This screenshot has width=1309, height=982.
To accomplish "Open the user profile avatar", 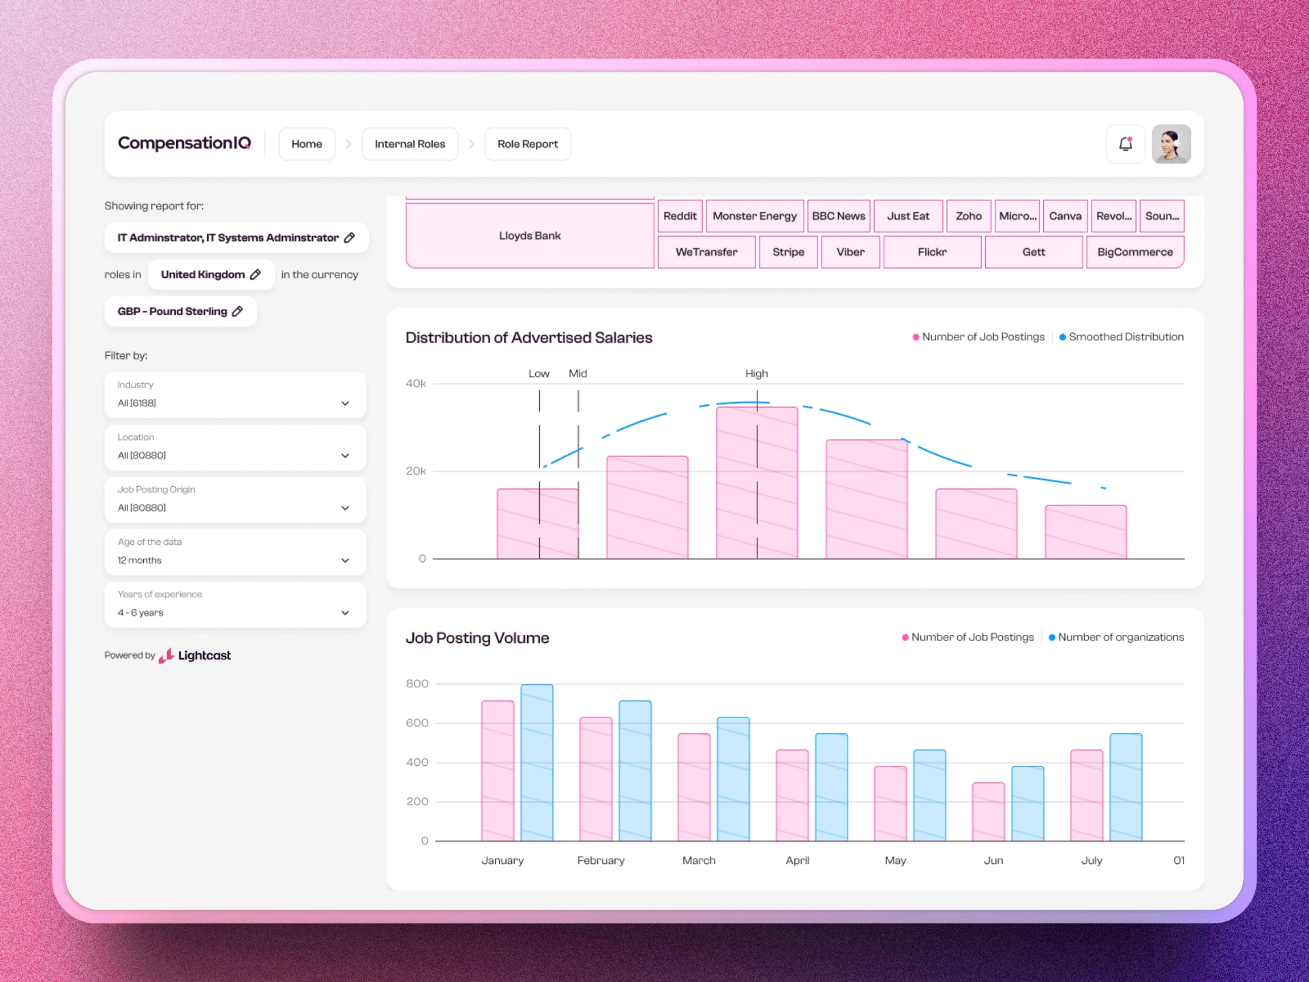I will click(1171, 144).
